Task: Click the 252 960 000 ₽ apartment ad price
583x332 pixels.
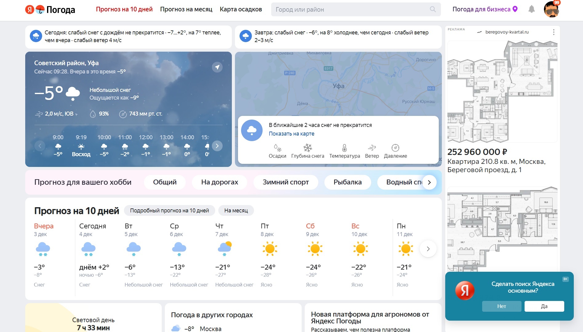Action: 477,152
